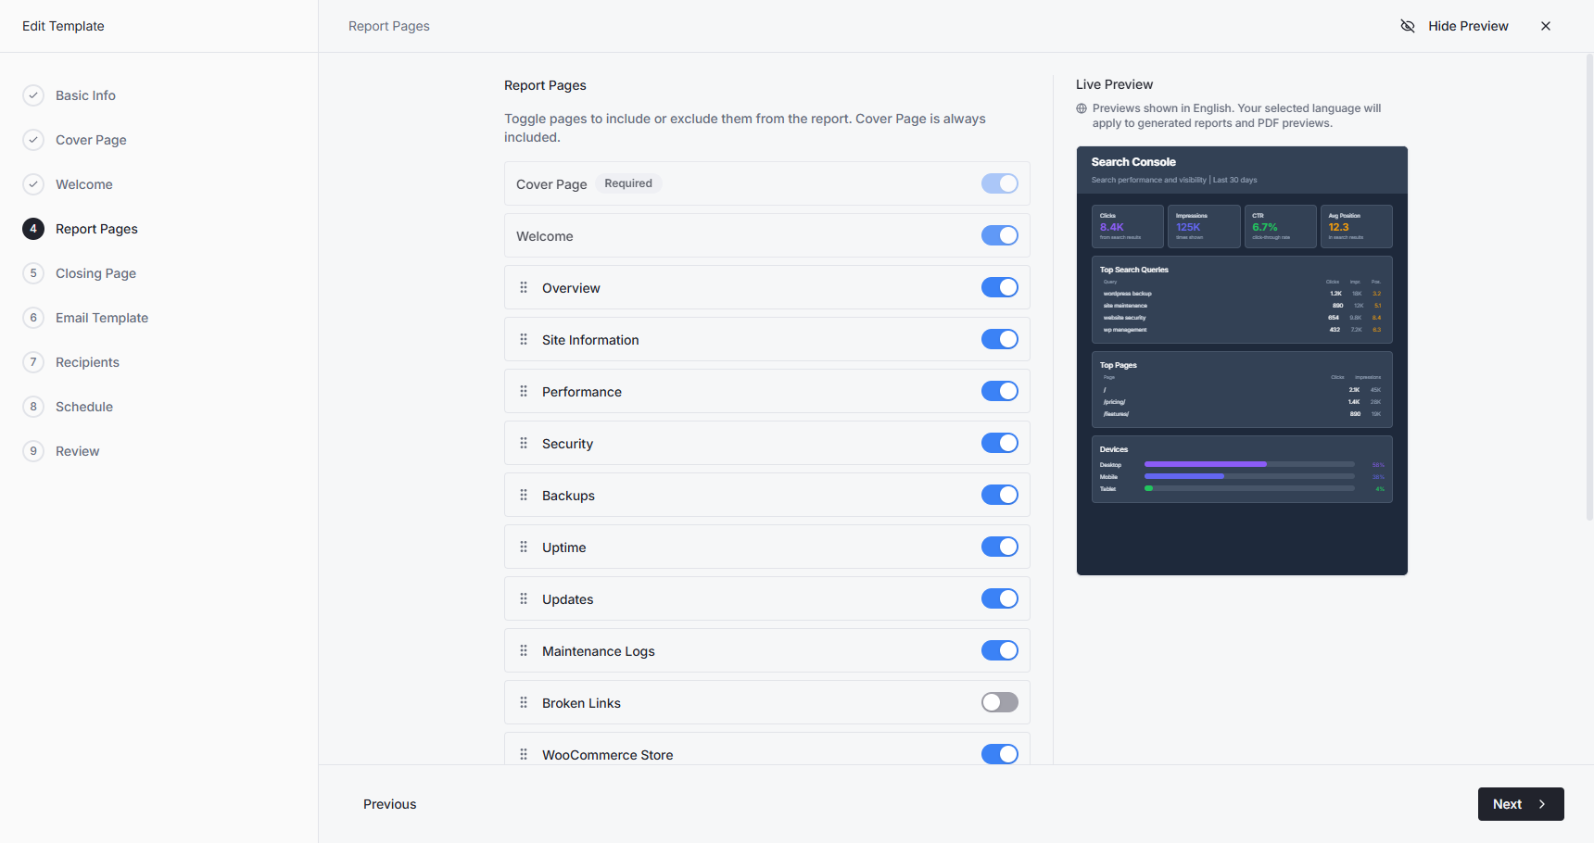The width and height of the screenshot is (1594, 843).
Task: Open the Cover Page step
Action: [x=91, y=140]
